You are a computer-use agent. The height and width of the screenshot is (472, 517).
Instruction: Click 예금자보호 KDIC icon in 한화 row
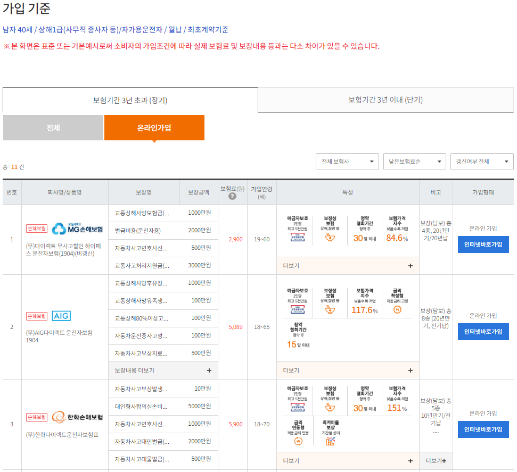point(298,407)
